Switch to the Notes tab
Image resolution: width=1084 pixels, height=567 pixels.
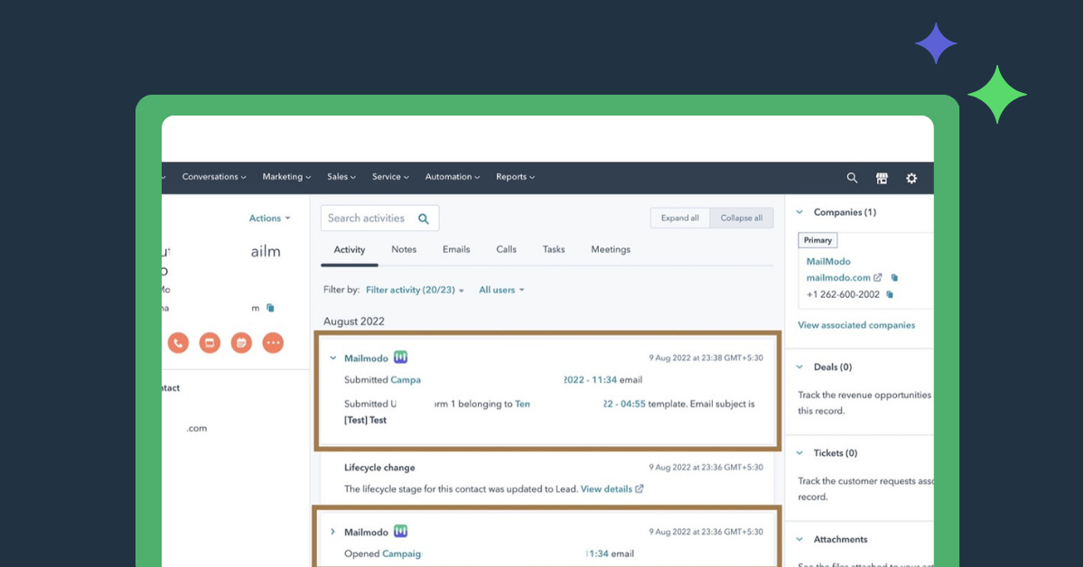[x=404, y=249]
